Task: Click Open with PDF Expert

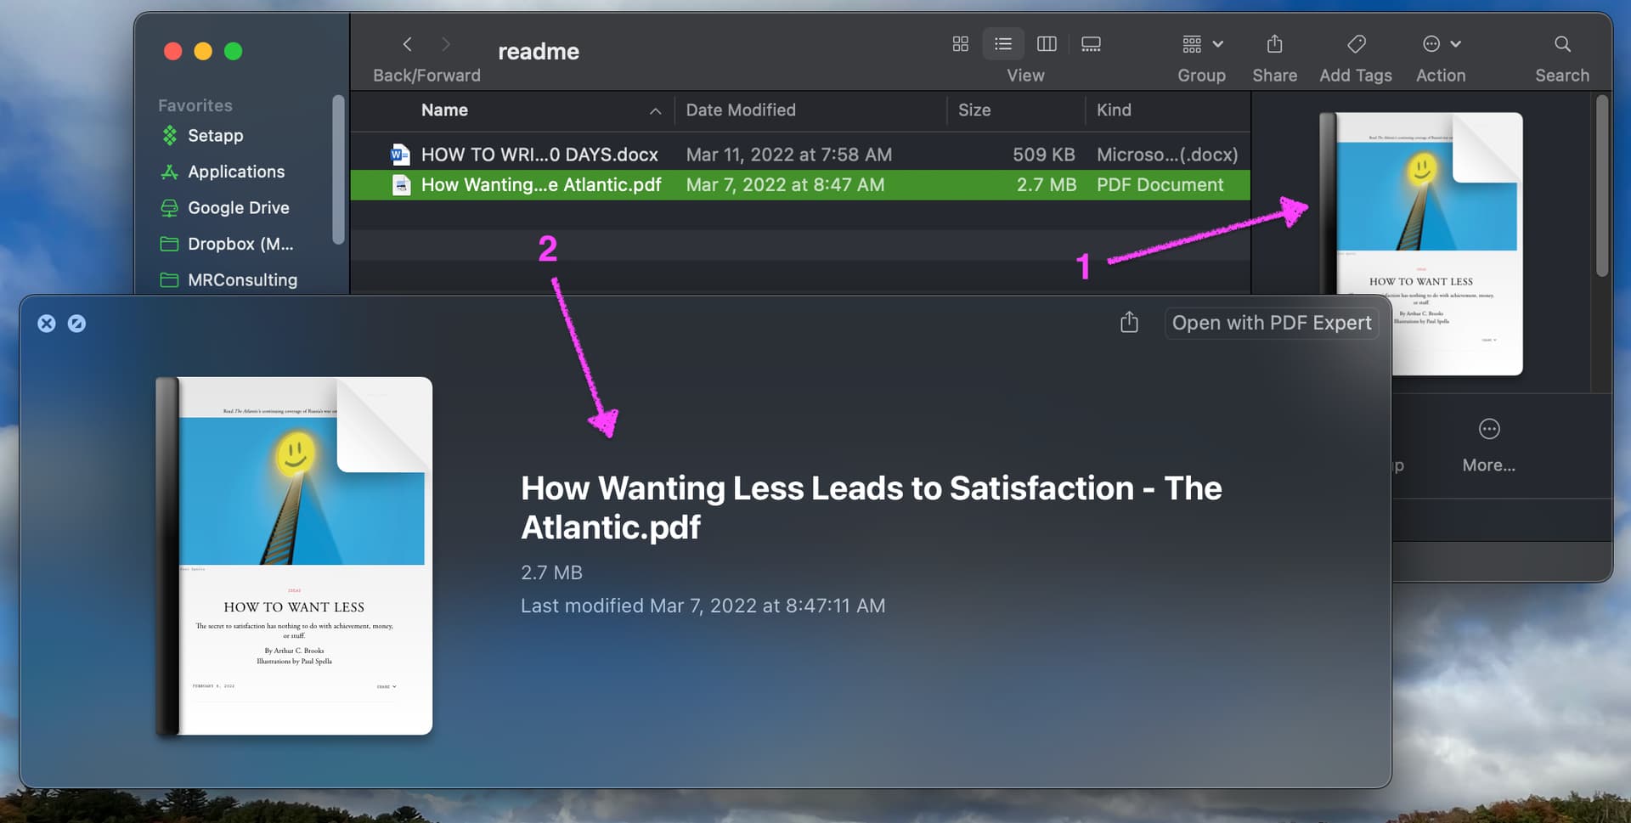Action: (x=1272, y=323)
